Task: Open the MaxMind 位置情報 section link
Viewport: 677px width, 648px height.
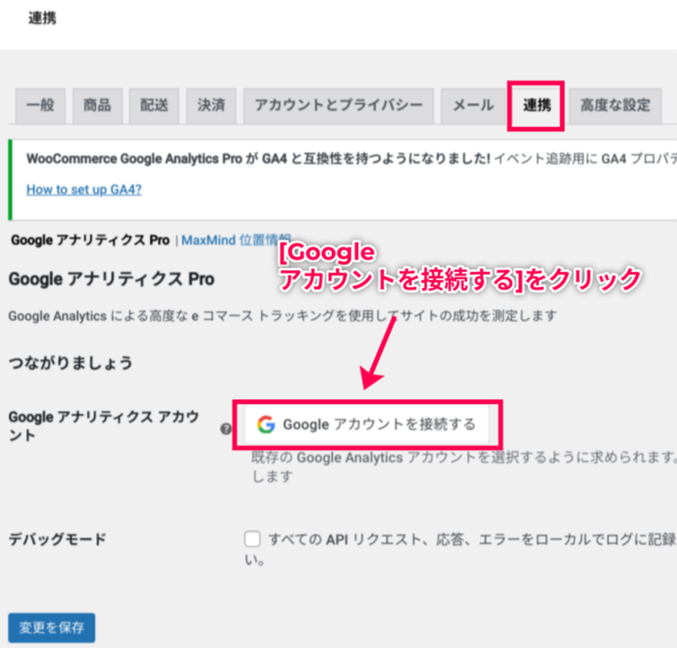Action: coord(235,240)
